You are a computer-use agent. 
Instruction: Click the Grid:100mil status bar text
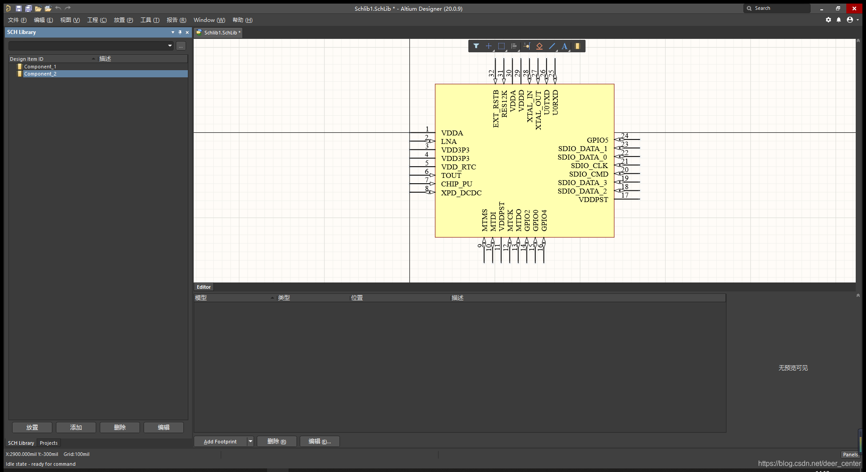pyautogui.click(x=76, y=454)
